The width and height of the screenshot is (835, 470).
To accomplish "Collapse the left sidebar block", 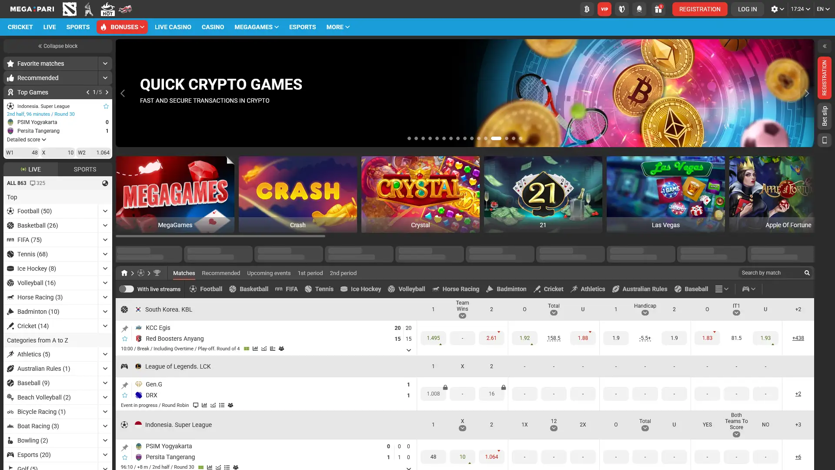I will pos(58,46).
